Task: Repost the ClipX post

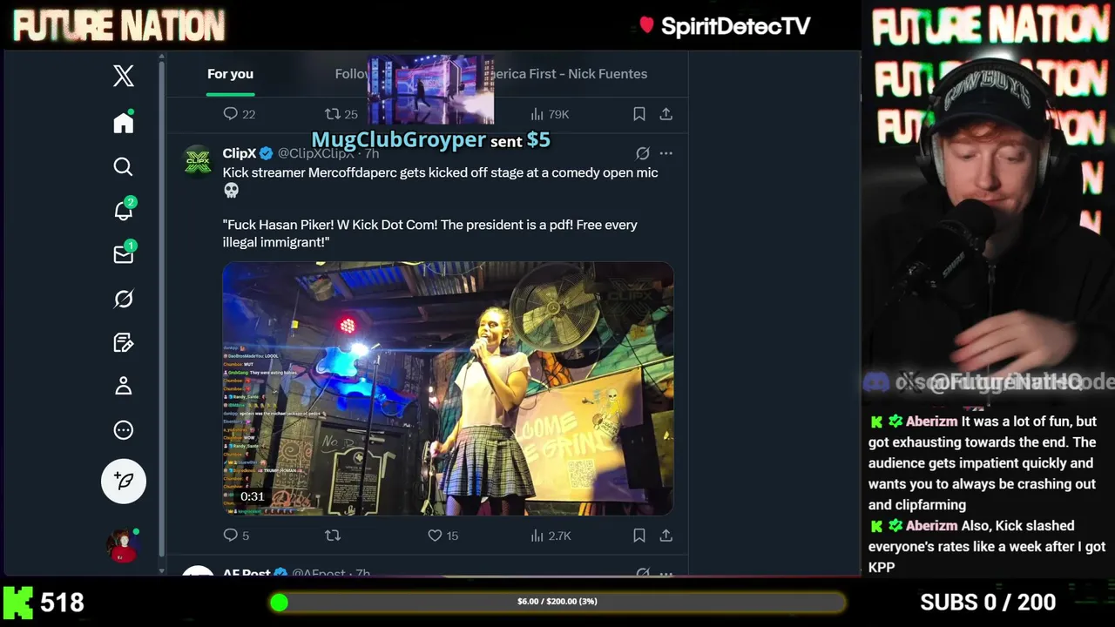Action: pyautogui.click(x=332, y=536)
